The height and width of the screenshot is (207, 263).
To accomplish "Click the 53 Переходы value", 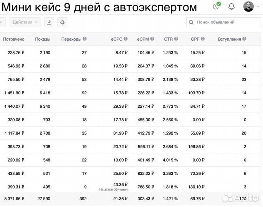I will (x=84, y=79).
